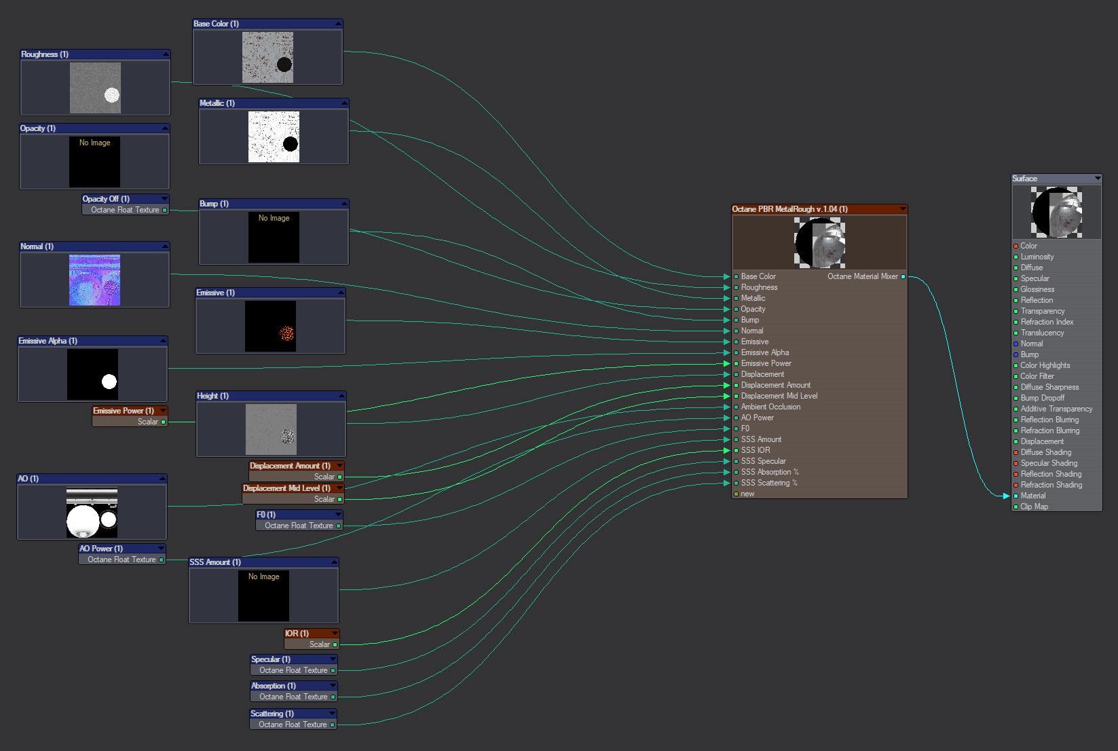Collapse the AO (1) node

[162, 479]
